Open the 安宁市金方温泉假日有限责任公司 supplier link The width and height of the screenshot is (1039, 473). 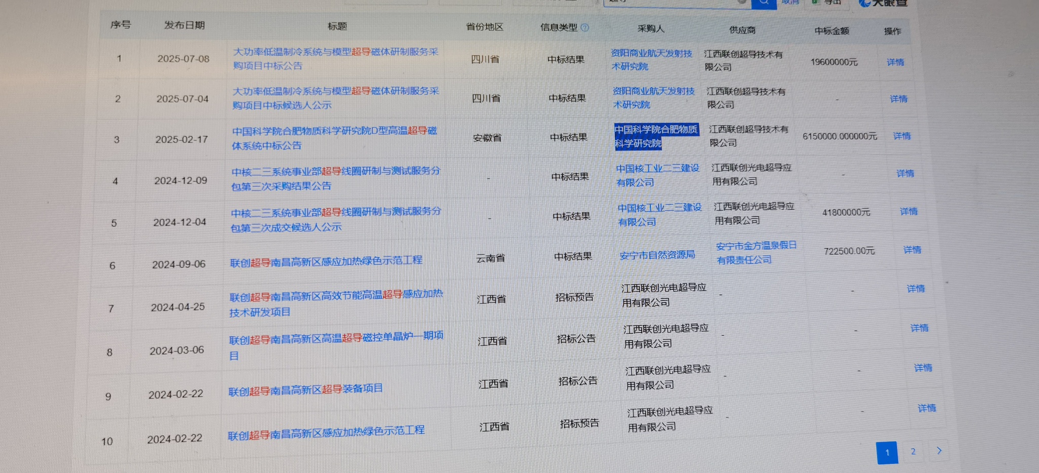[x=756, y=253]
